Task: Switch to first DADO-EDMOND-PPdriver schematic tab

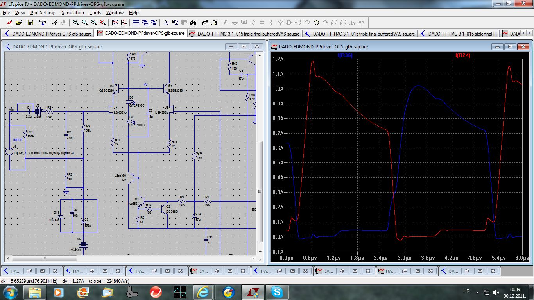Action: coord(48,34)
